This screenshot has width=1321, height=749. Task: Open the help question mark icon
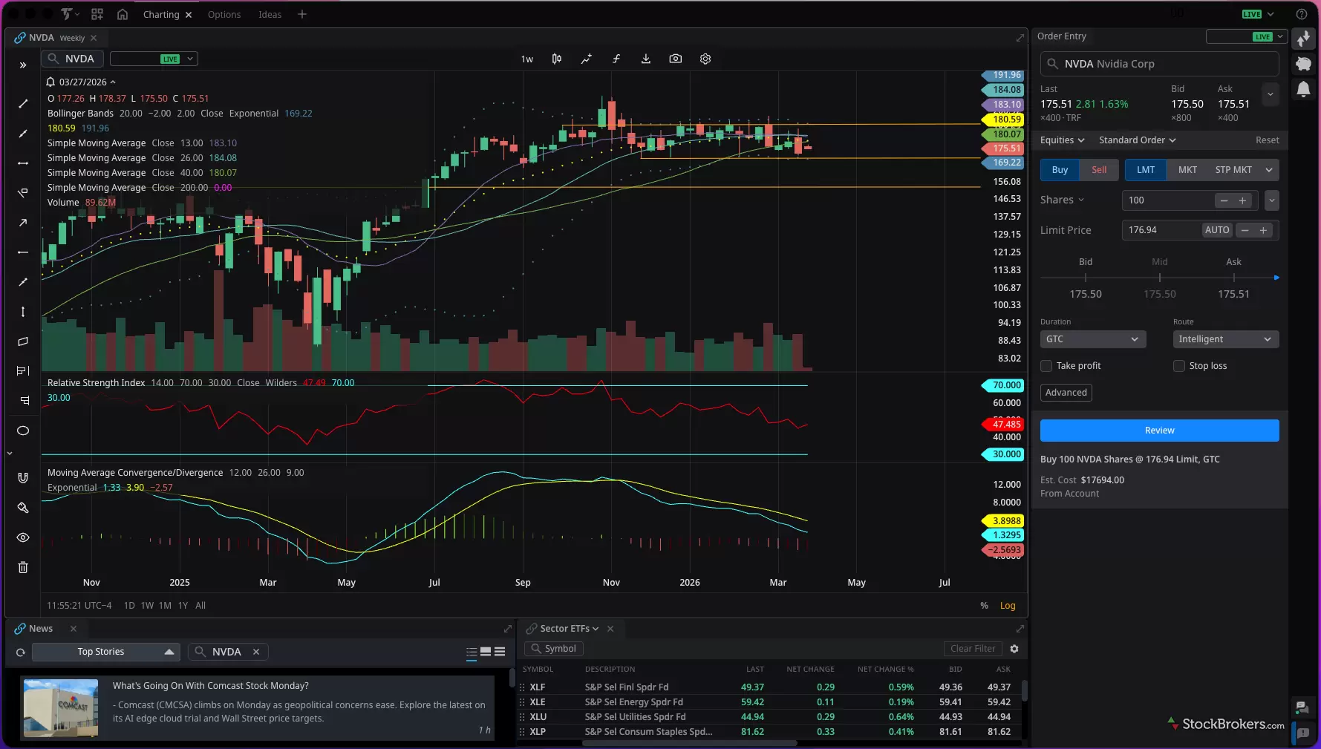click(1302, 14)
